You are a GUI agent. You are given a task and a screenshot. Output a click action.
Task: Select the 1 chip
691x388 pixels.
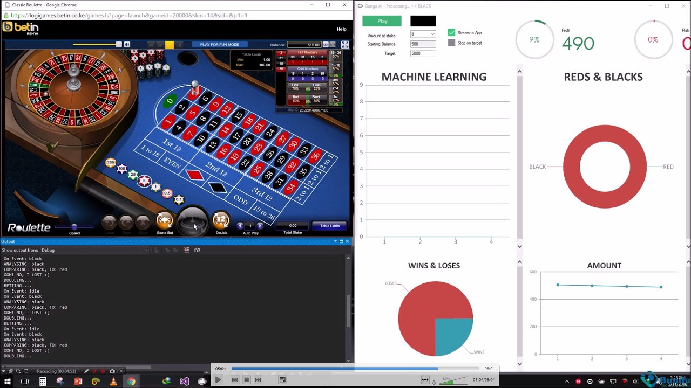tap(156, 187)
